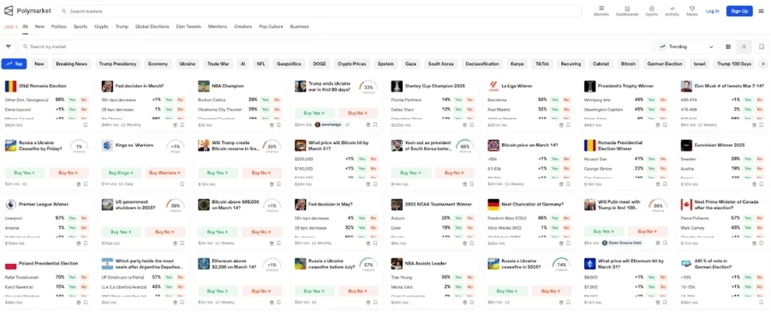771x317 pixels.
Task: Open the Trending sort dropdown
Action: (x=686, y=46)
